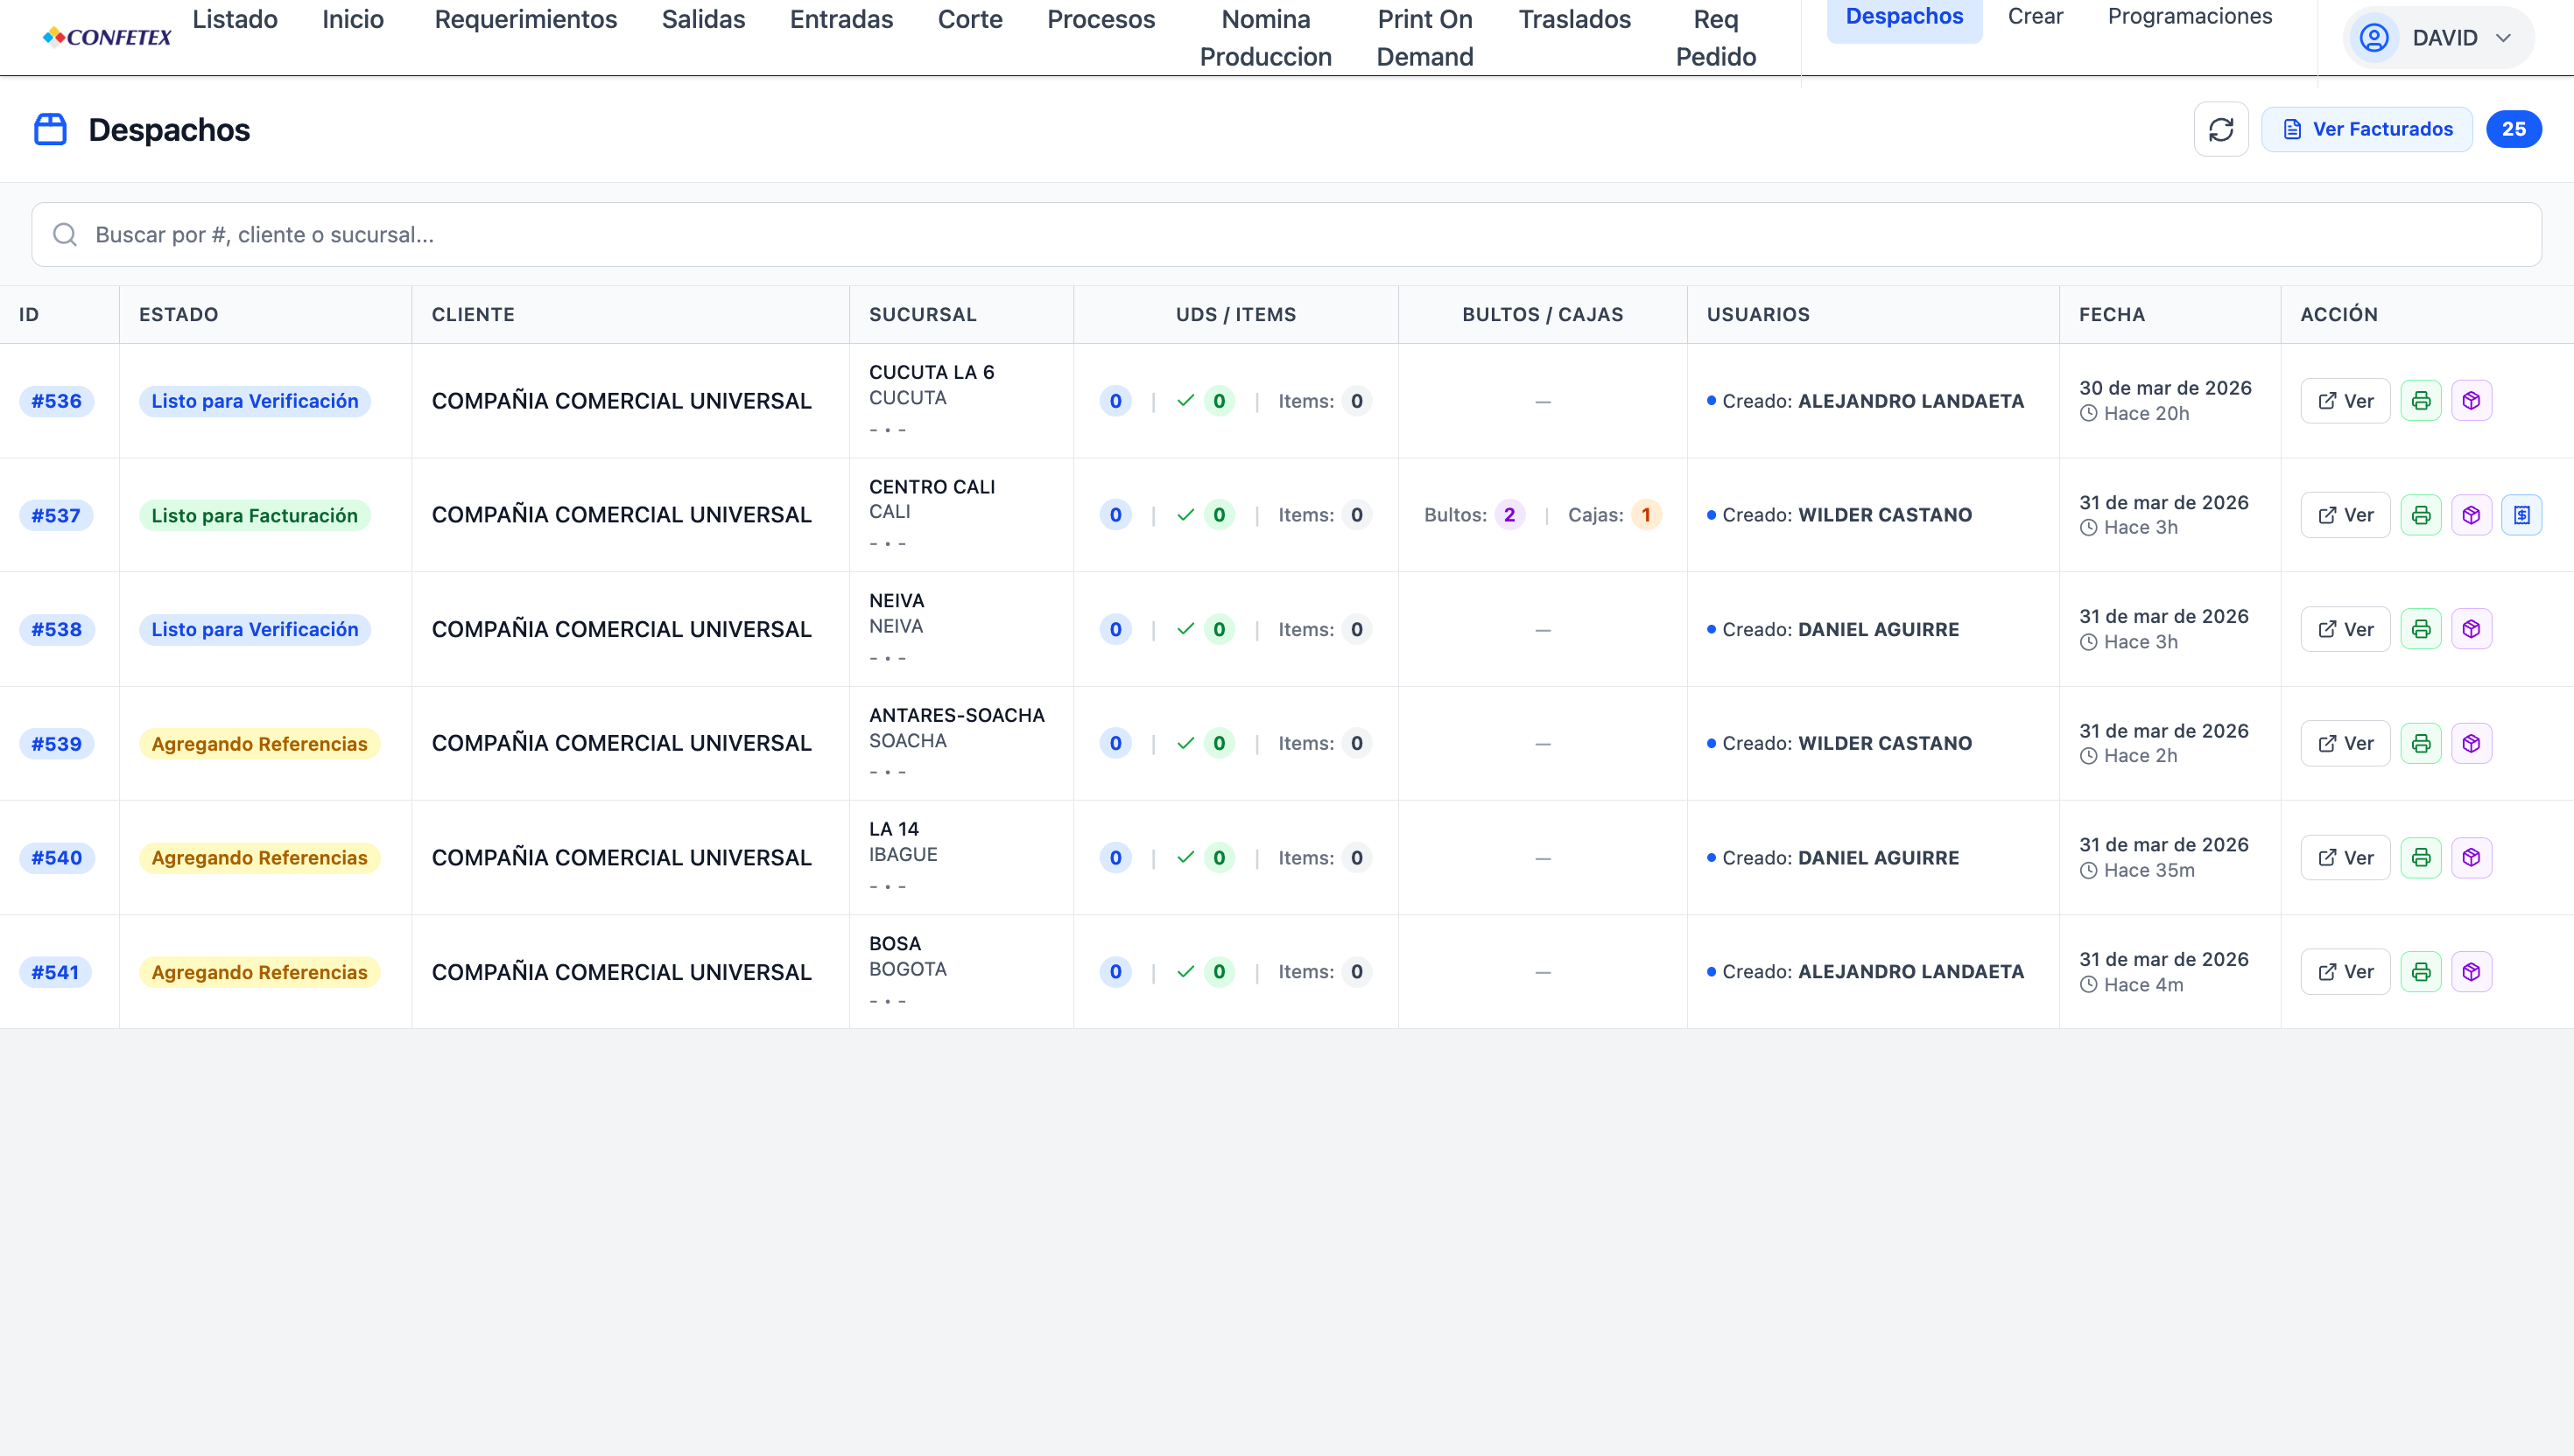Image resolution: width=2574 pixels, height=1456 pixels.
Task: Click the print icon for dispatch #537
Action: coord(2421,515)
